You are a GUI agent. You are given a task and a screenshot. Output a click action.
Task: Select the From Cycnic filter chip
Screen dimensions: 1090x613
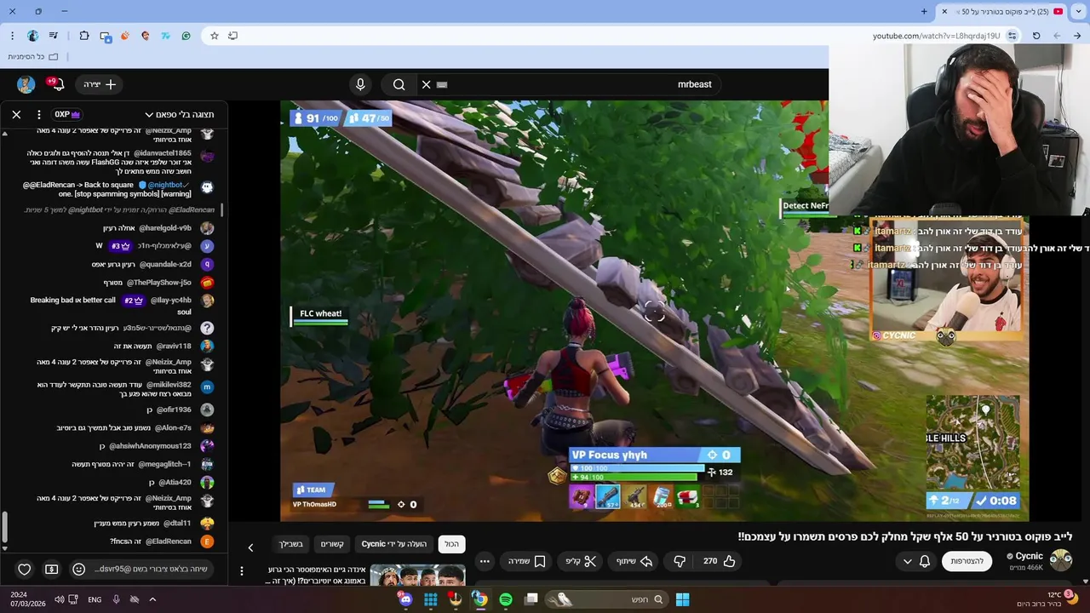[394, 544]
